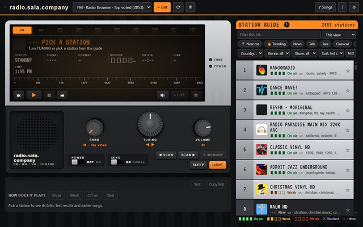363x227 pixels.
Task: Click the Copy link button
Action: tap(216, 184)
